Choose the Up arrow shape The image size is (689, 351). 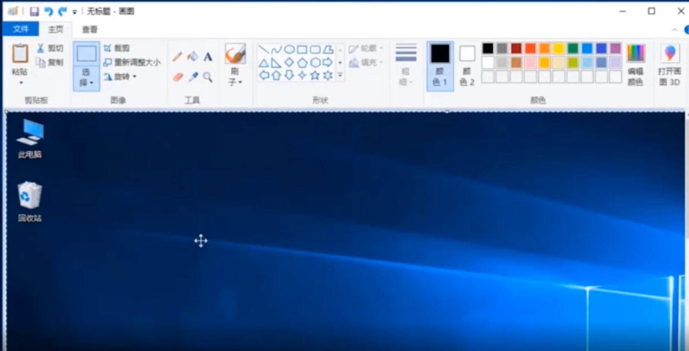[x=276, y=75]
